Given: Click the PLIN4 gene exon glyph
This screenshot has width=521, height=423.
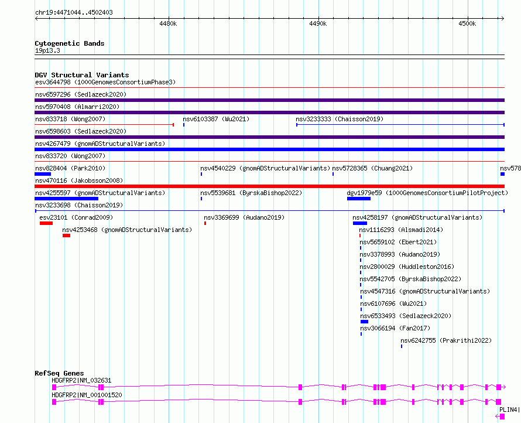Looking at the screenshot, I should [502, 417].
